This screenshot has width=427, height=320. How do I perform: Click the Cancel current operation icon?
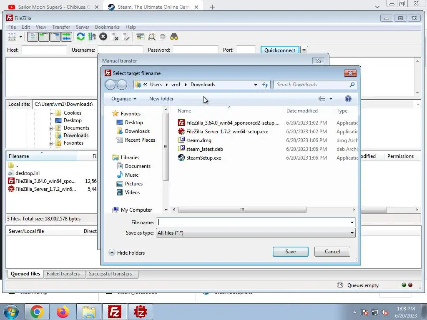click(x=103, y=37)
